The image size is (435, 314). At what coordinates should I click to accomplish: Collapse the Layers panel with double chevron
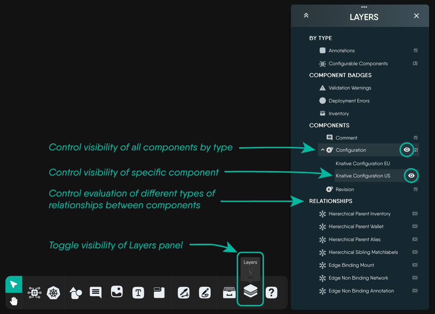[x=306, y=15]
